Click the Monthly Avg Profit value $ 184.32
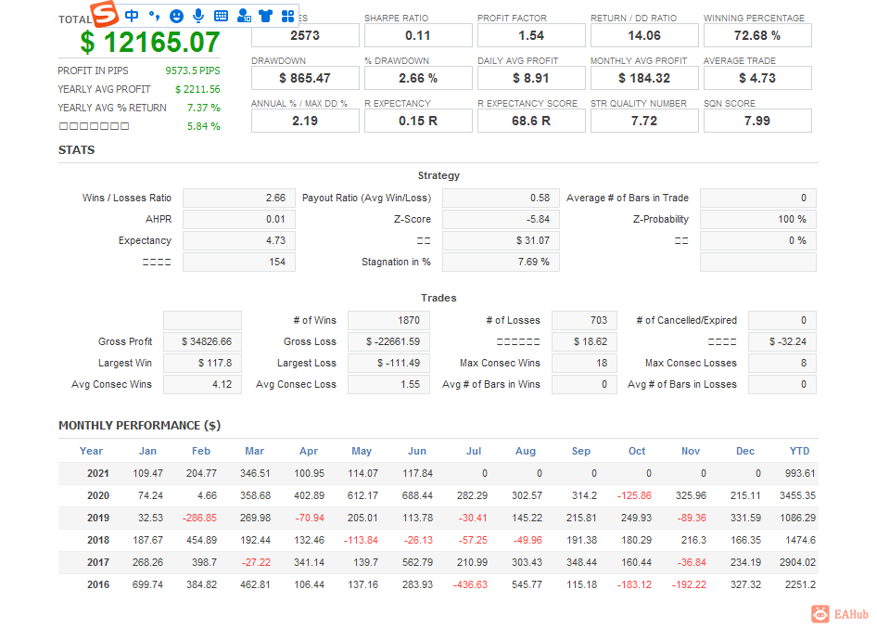This screenshot has width=877, height=628. tap(644, 78)
